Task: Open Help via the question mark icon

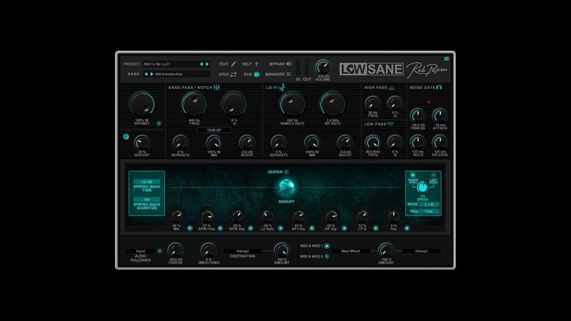Action: pos(257,64)
